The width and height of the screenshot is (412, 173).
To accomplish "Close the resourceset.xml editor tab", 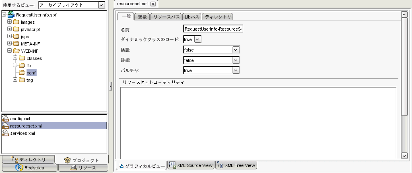I will point(153,4).
